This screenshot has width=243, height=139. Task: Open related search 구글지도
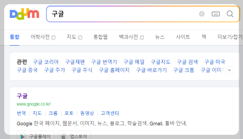click(161, 62)
